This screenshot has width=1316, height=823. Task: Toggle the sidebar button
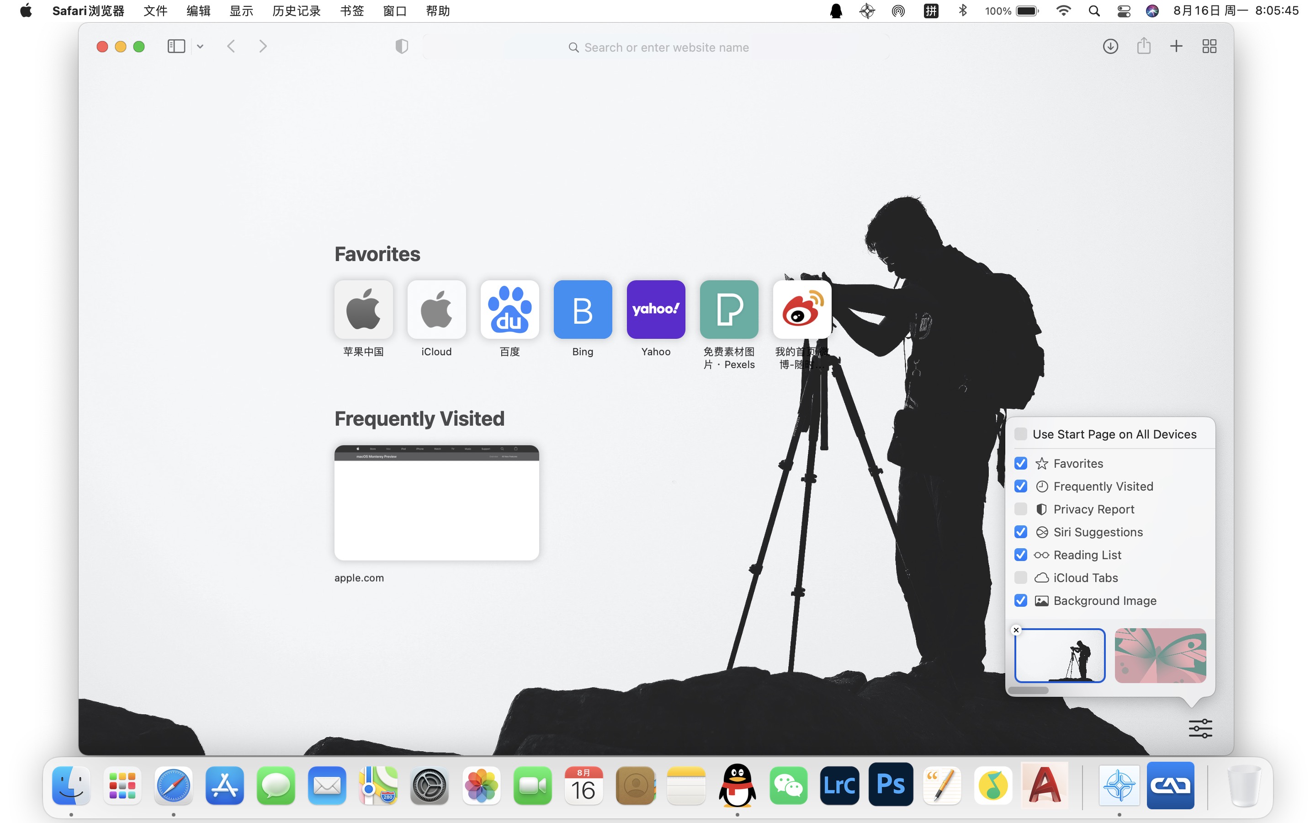point(176,47)
